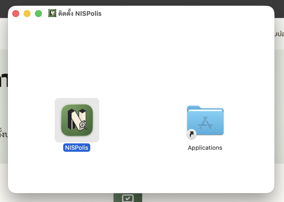Select the NISPolis app icon
Image resolution: width=284 pixels, height=202 pixels.
(x=77, y=120)
